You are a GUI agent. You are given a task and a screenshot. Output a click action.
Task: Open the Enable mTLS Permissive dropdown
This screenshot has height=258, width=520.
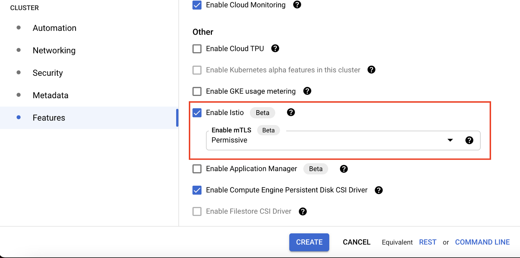pos(343,140)
